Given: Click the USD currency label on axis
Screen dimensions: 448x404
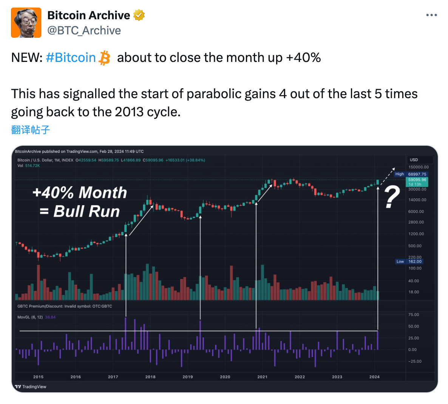Looking at the screenshot, I should tap(414, 160).
